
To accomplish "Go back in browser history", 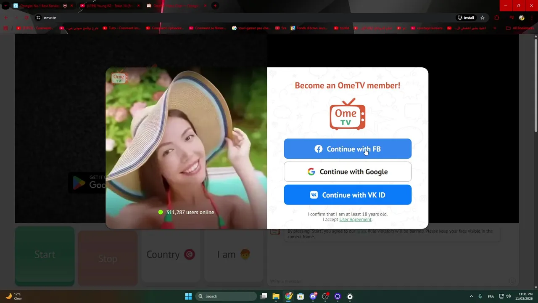I will coord(6,18).
